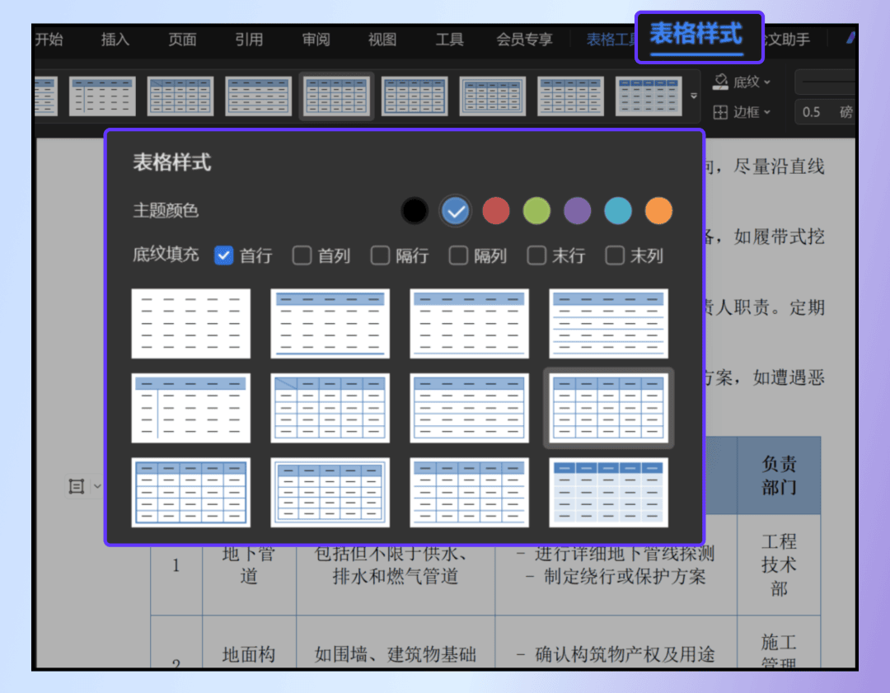Open the 底纹 shading dropdown
This screenshot has height=693, width=890.
(x=742, y=82)
